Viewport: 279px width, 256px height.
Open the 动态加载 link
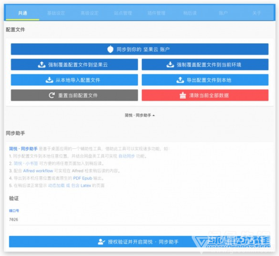(56, 185)
